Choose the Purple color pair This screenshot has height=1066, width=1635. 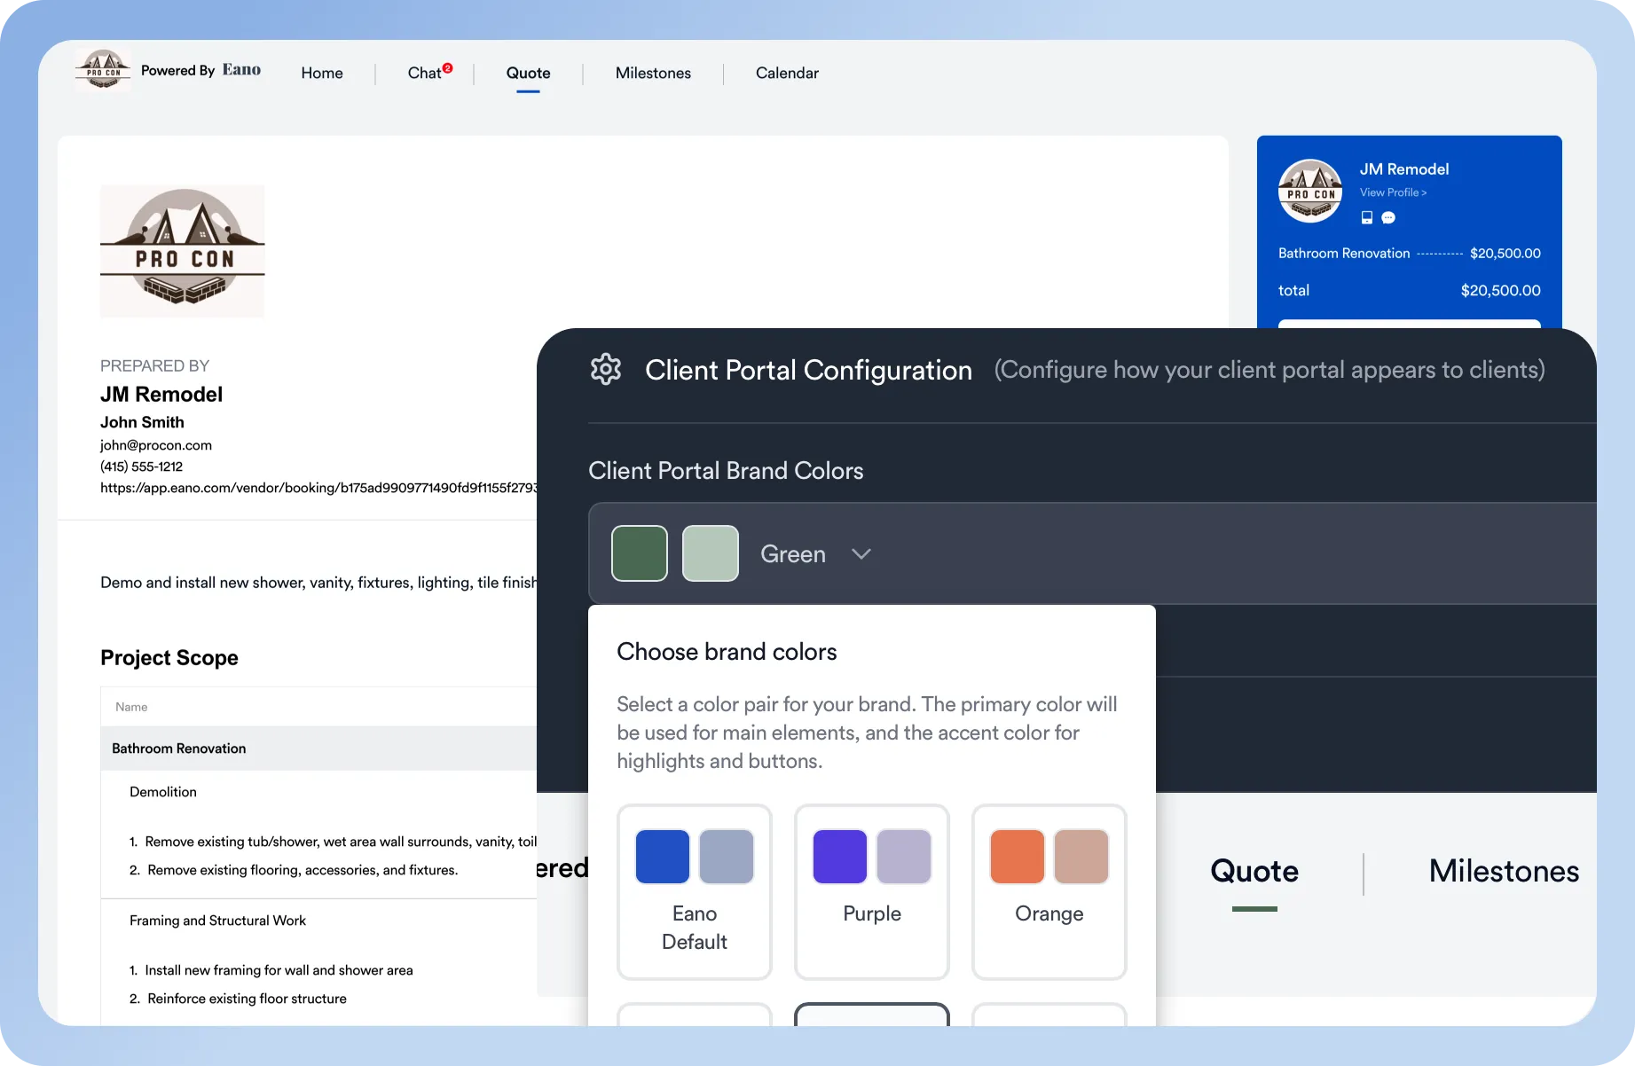click(872, 892)
